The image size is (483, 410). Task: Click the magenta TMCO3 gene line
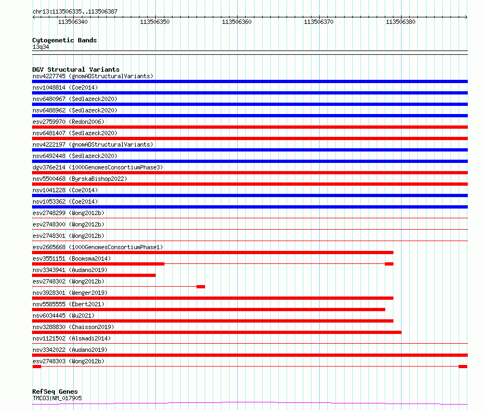[250, 403]
